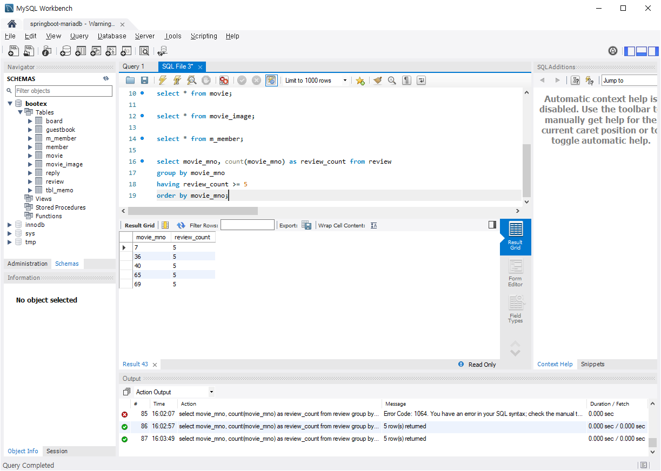Close the SQL File 3 tab
This screenshot has width=661, height=471.
(200, 67)
